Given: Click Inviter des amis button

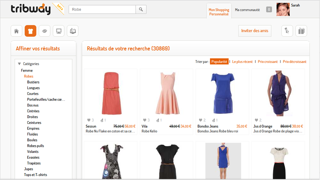Looking at the screenshot, I should pos(255,31).
